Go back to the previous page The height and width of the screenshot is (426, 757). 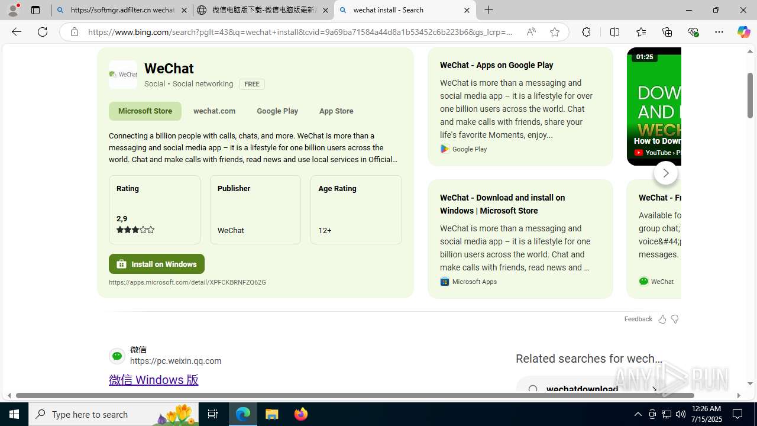pos(17,32)
